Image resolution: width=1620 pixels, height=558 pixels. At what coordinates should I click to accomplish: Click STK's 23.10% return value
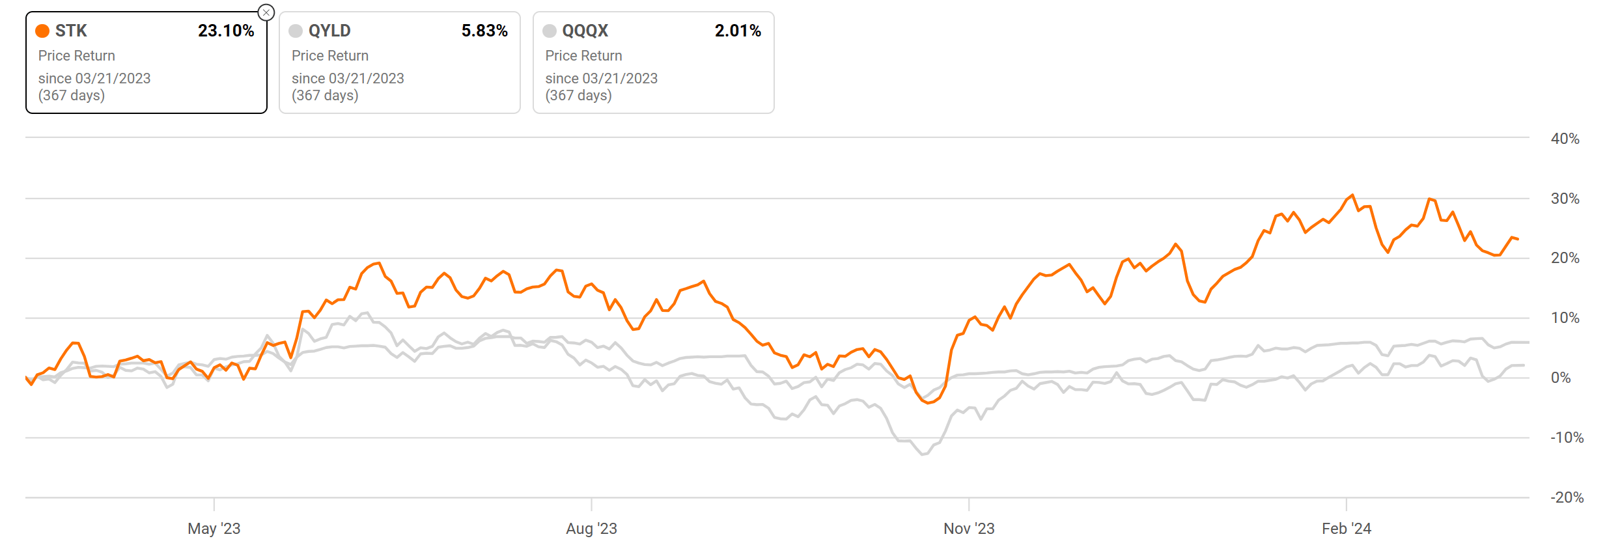tap(226, 31)
